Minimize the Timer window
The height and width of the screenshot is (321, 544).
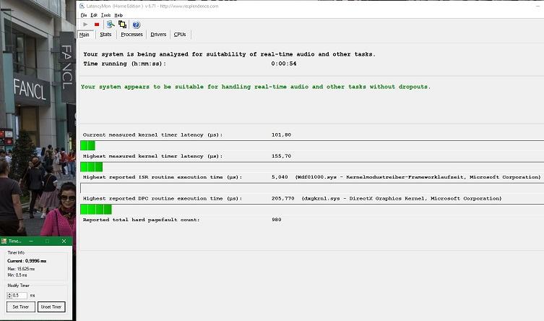click(x=31, y=241)
